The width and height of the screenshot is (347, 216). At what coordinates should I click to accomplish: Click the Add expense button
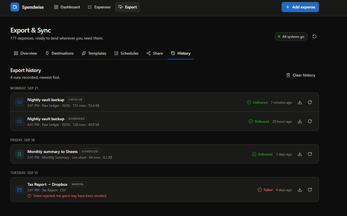[x=300, y=7]
